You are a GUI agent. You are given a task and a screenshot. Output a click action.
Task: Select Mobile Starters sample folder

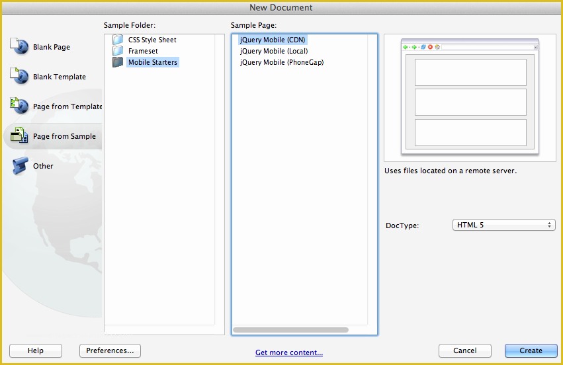point(153,62)
